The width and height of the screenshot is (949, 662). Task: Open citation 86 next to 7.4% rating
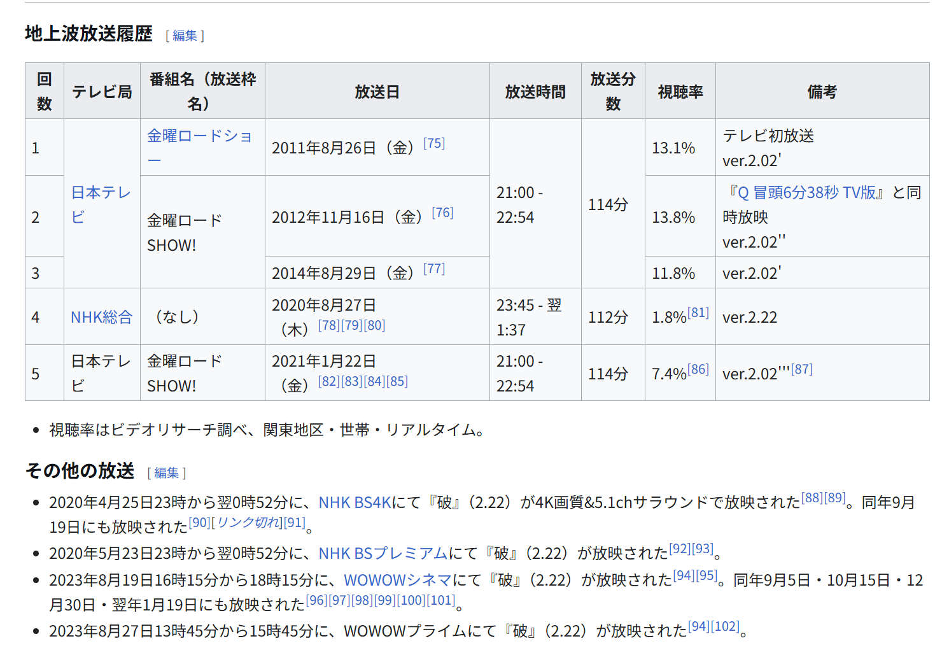pyautogui.click(x=698, y=369)
